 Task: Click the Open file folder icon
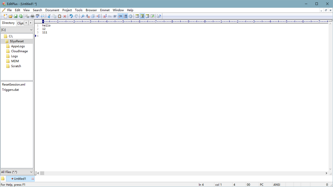[x=10, y=16]
